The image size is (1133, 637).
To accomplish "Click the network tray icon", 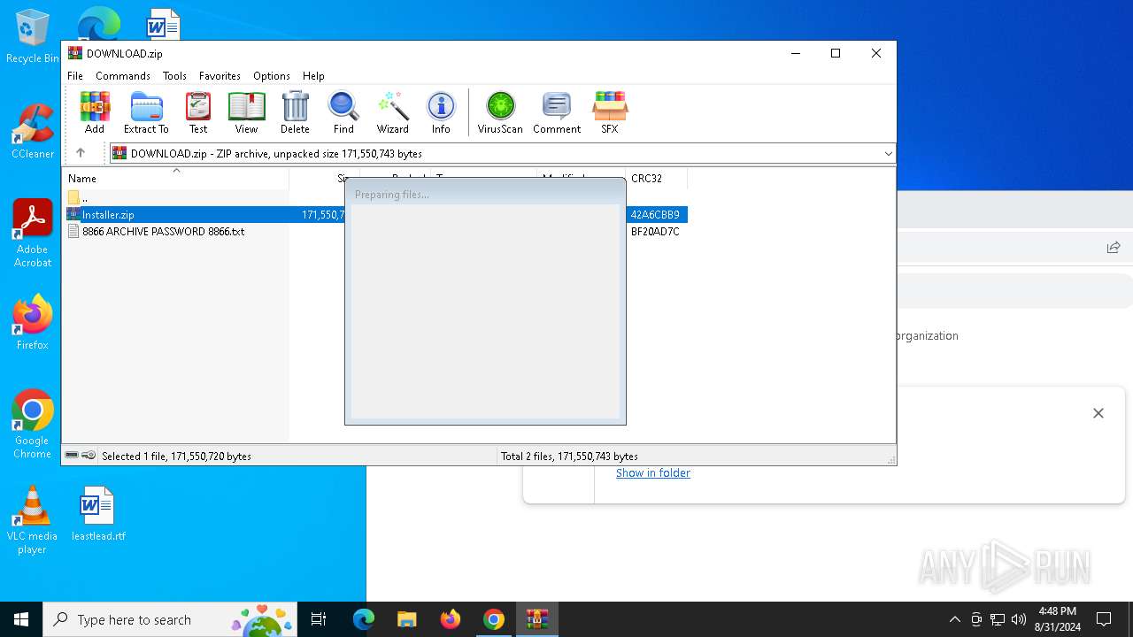I will [x=998, y=619].
